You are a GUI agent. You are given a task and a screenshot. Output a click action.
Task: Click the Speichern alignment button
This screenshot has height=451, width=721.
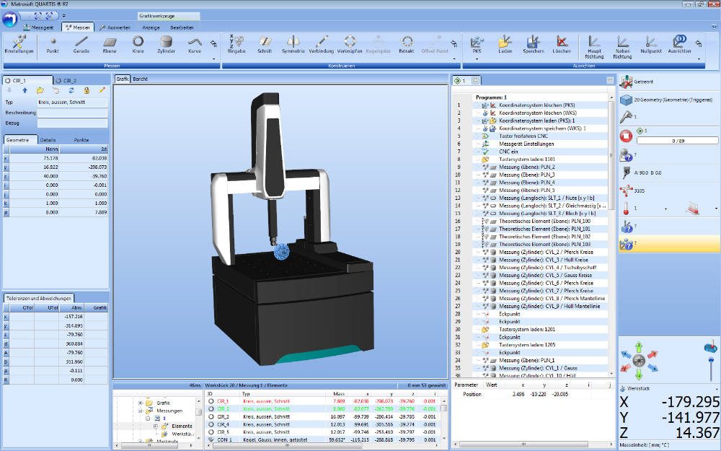(533, 45)
